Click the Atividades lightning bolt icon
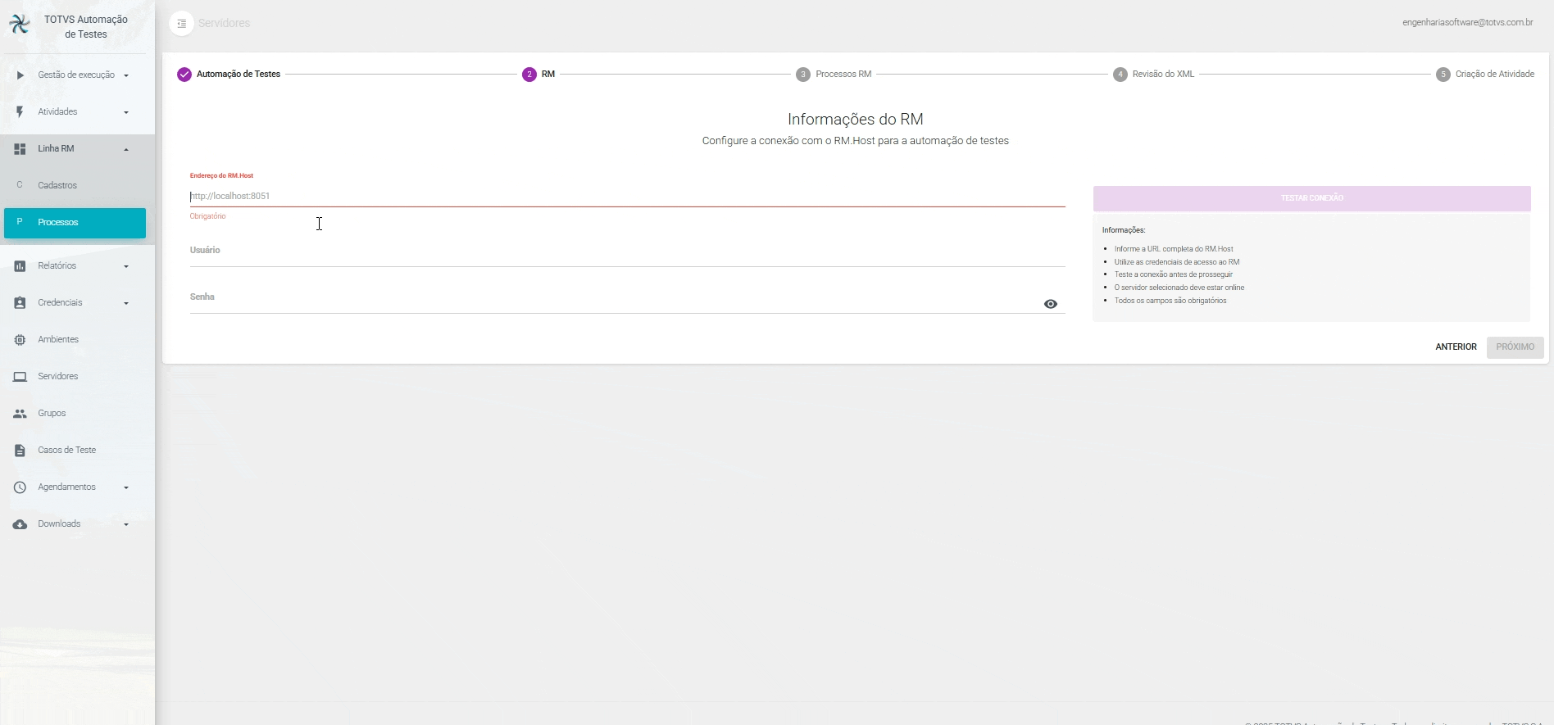 20,112
